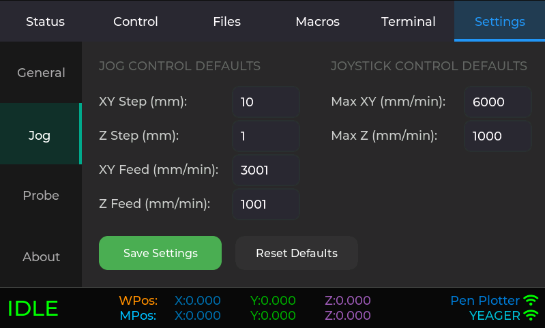Viewport: 545px width, 328px height.
Task: Click the joystick Max XY input
Action: pyautogui.click(x=497, y=102)
